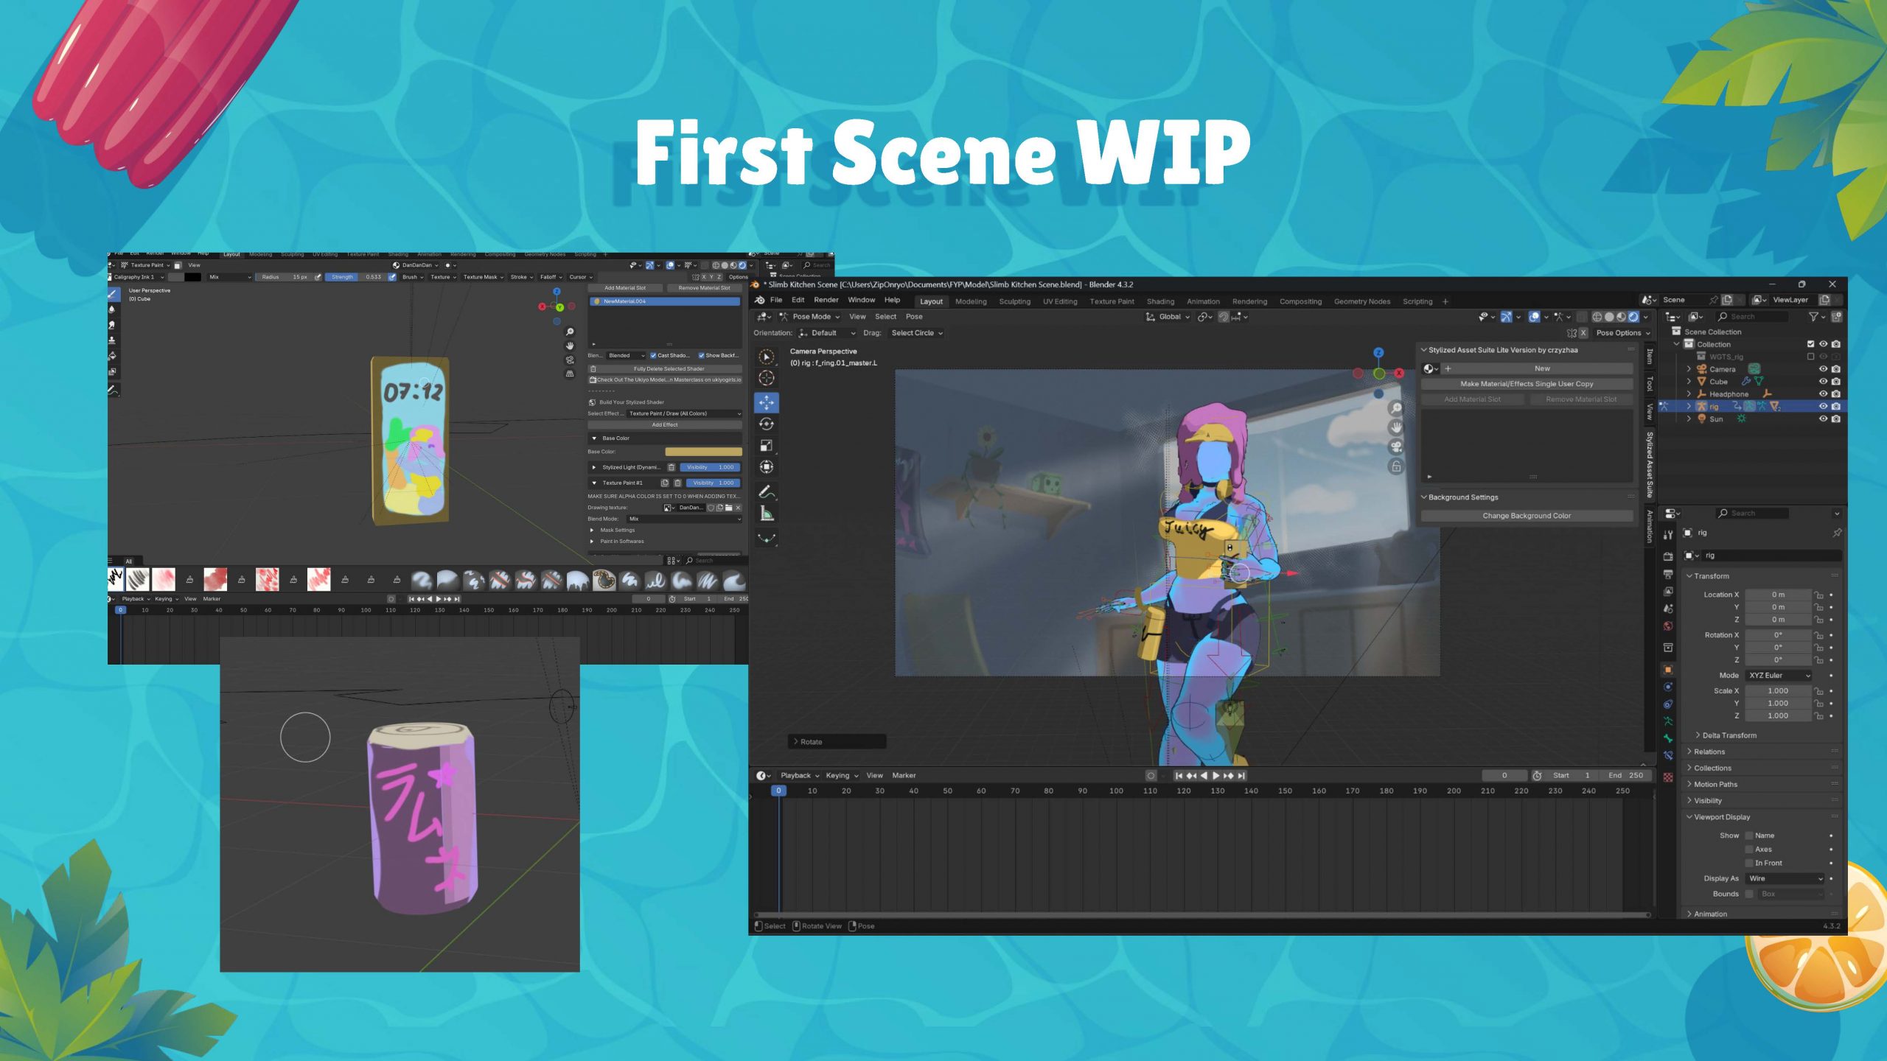Click the pan hand icon in camera viewport
The height and width of the screenshot is (1061, 1887).
point(1396,427)
